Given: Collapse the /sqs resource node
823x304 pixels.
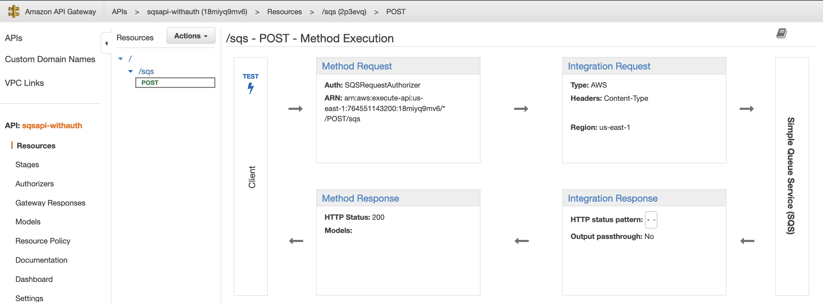Looking at the screenshot, I should (x=131, y=71).
